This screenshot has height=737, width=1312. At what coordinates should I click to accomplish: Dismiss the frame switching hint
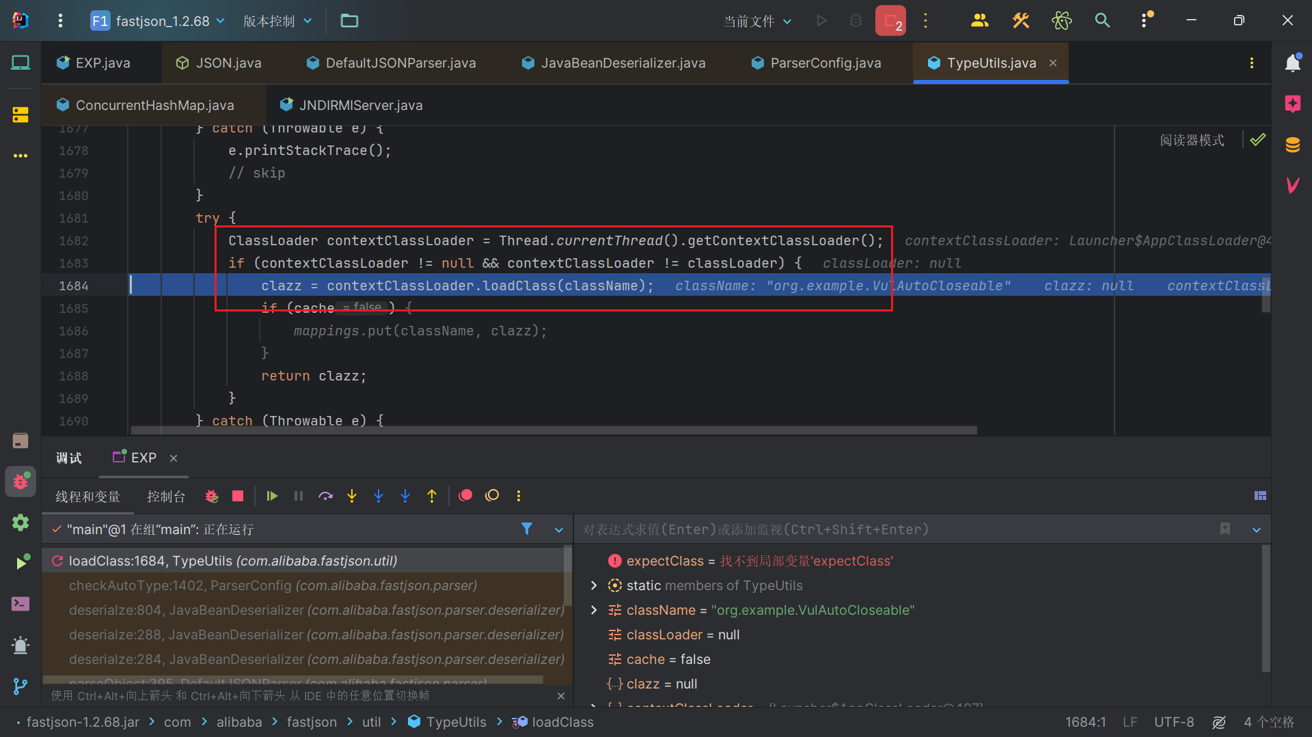(561, 696)
